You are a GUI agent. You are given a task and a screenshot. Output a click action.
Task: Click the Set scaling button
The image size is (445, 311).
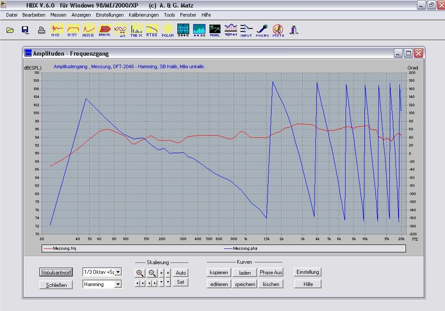pyautogui.click(x=181, y=282)
